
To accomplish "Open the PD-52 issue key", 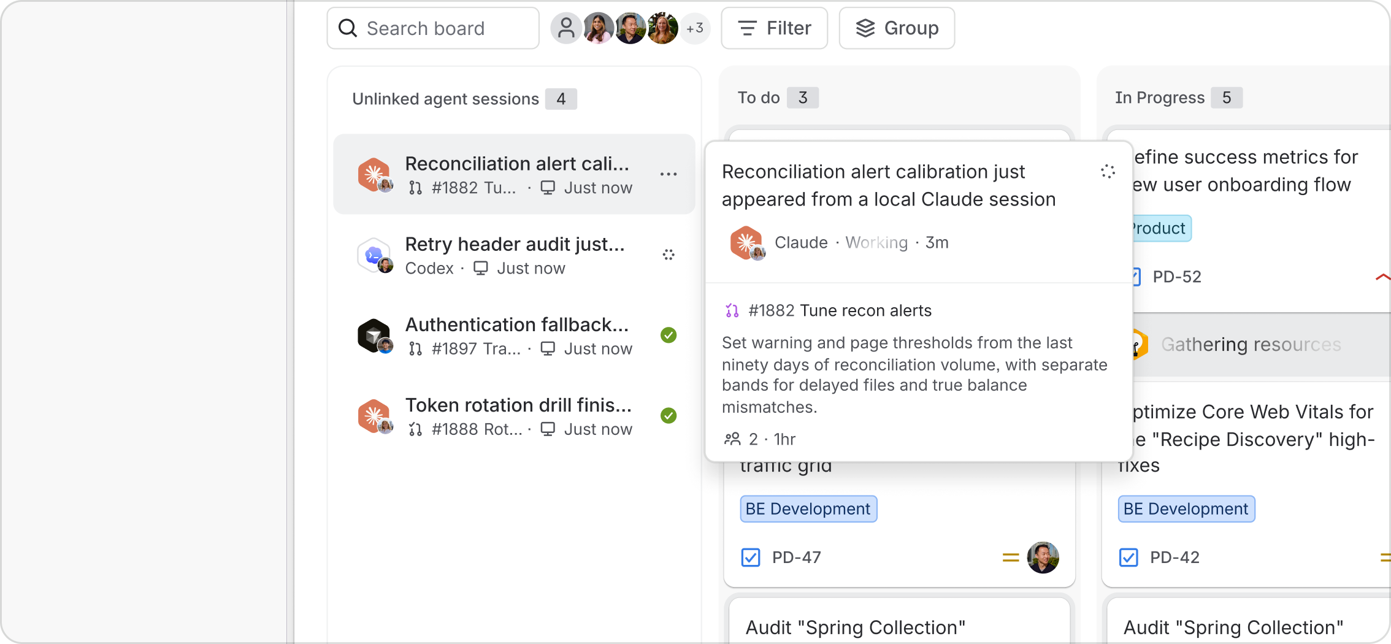I will pyautogui.click(x=1176, y=277).
